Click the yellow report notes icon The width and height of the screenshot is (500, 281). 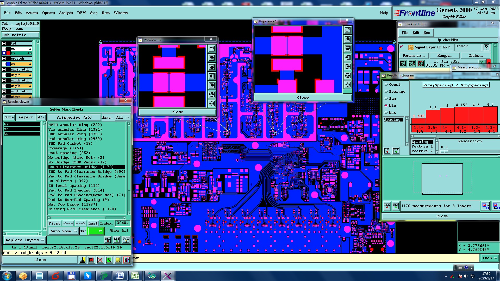pos(118,260)
